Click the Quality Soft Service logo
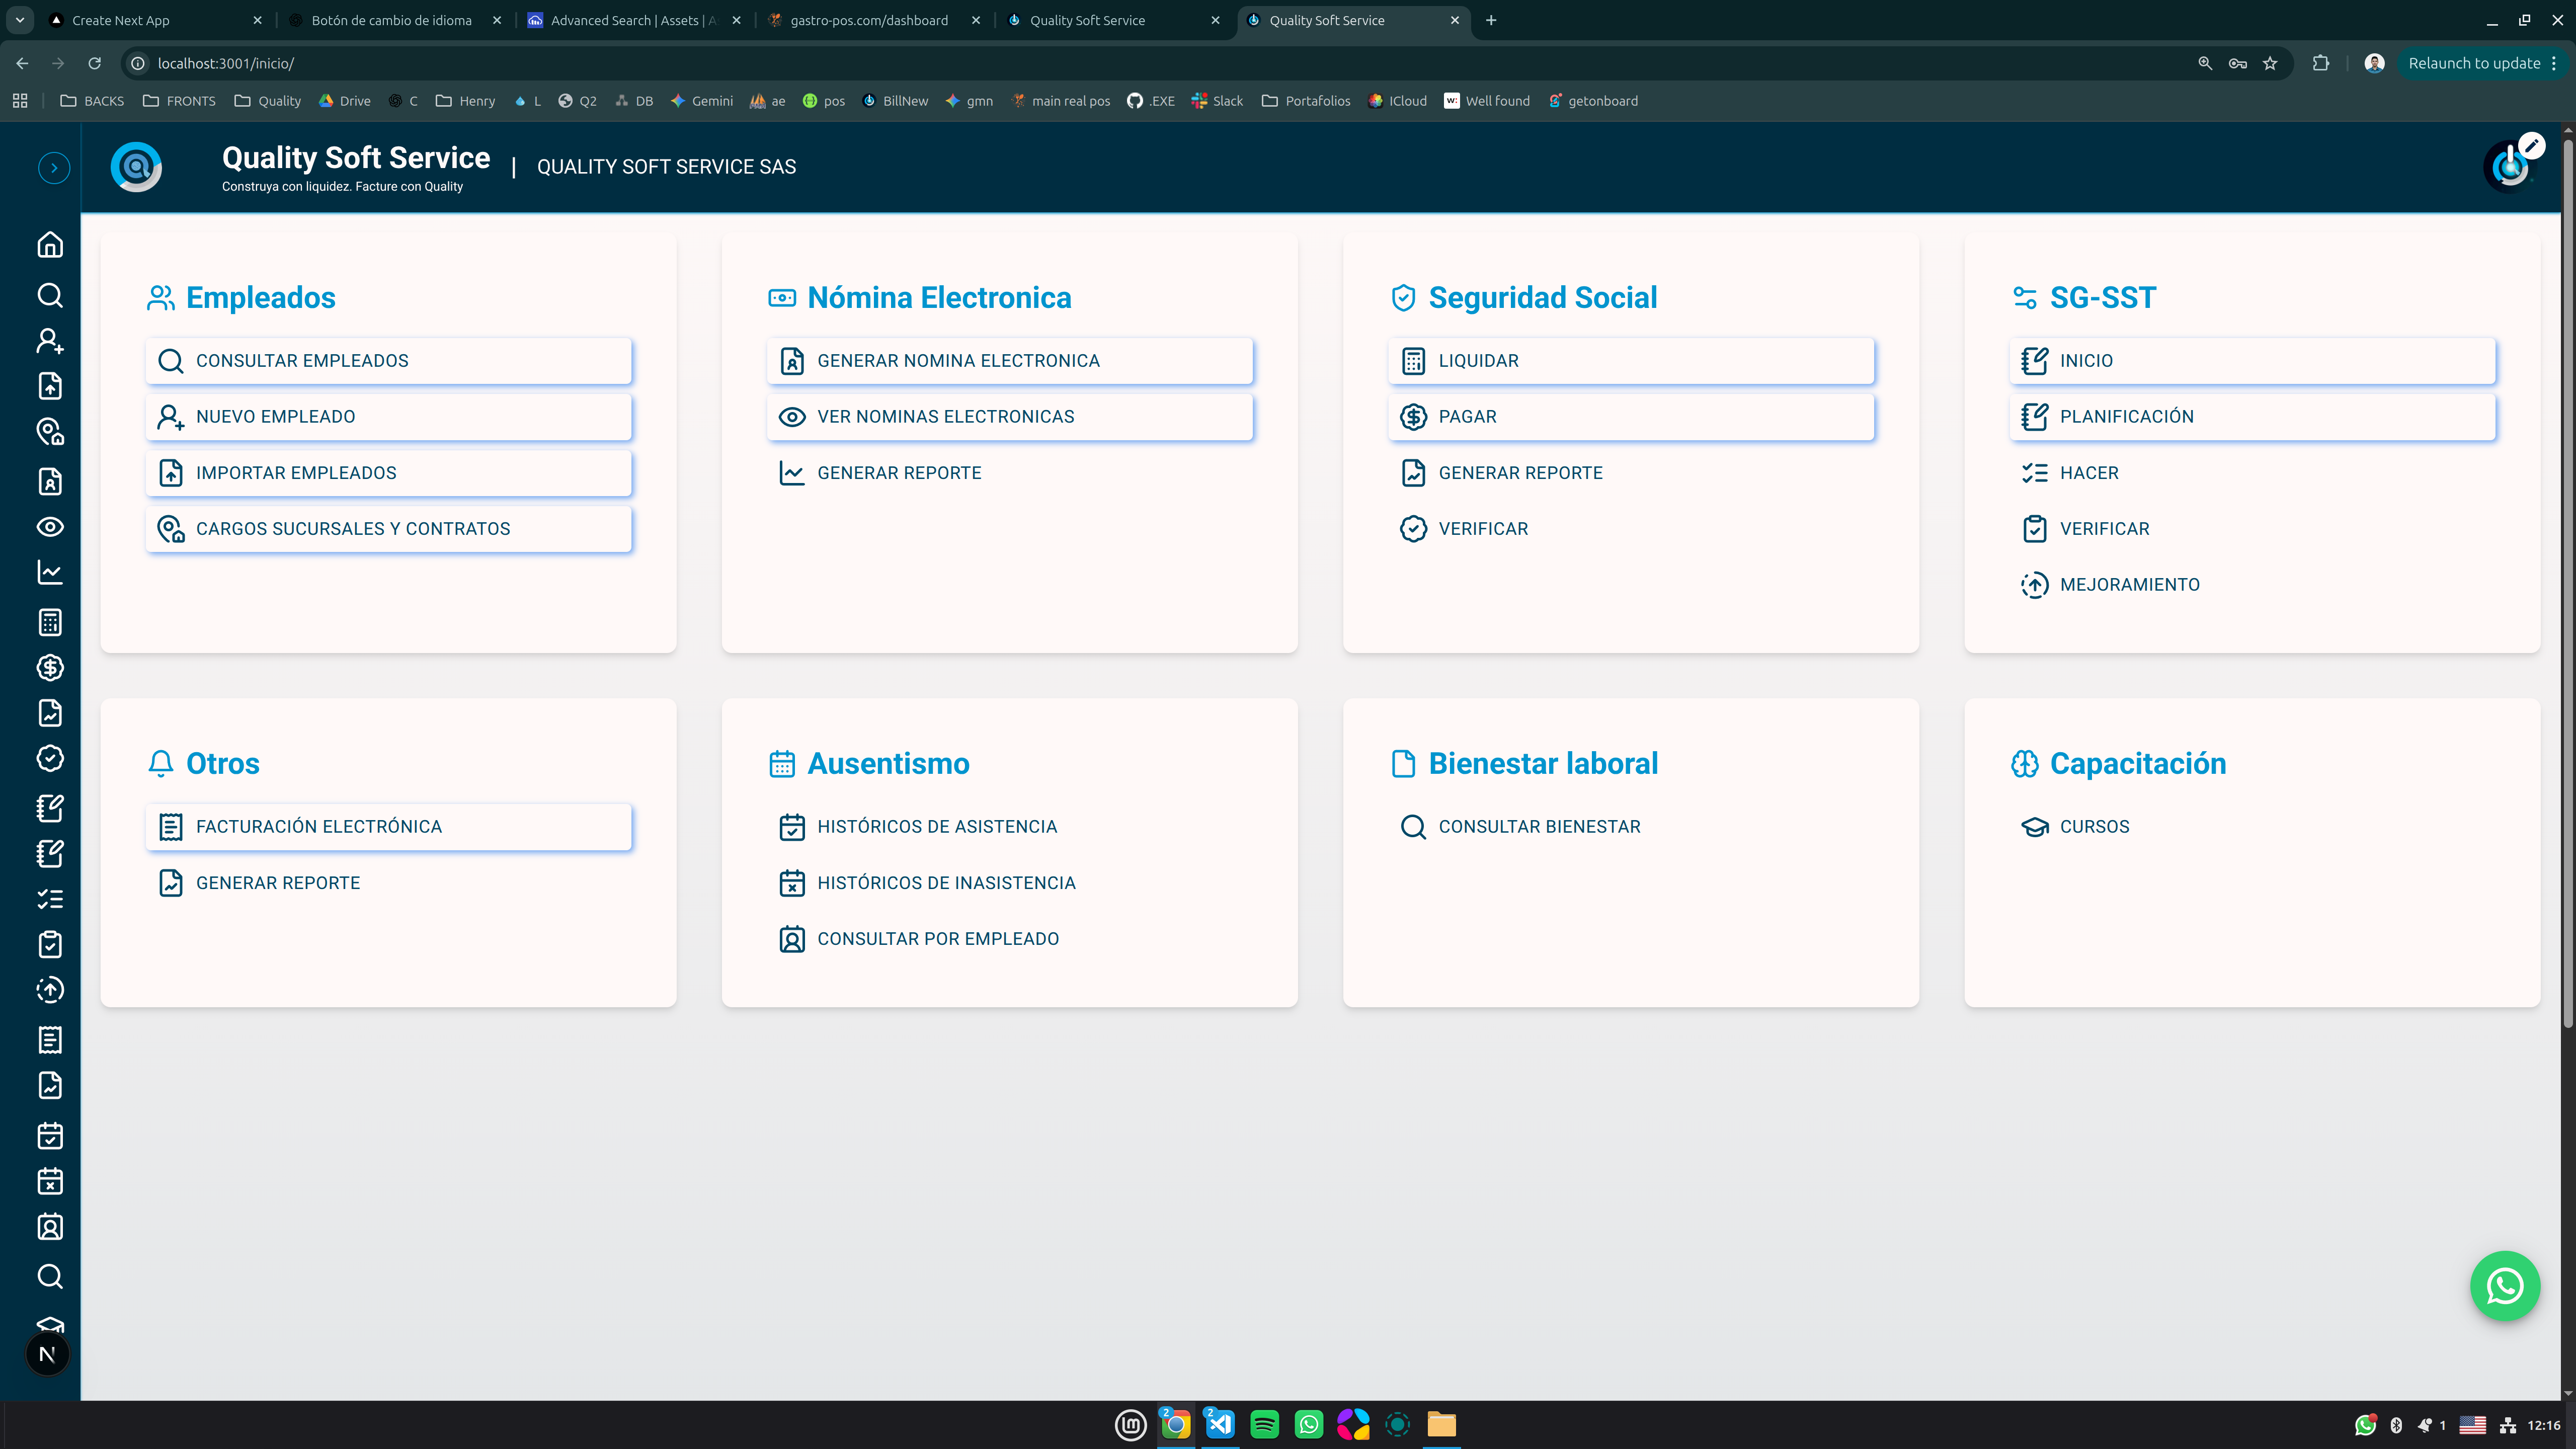The height and width of the screenshot is (1449, 2576). point(136,167)
